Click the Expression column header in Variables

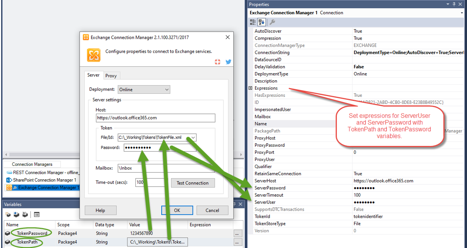(210, 225)
